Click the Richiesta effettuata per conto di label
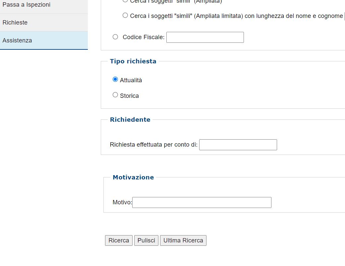 [153, 145]
